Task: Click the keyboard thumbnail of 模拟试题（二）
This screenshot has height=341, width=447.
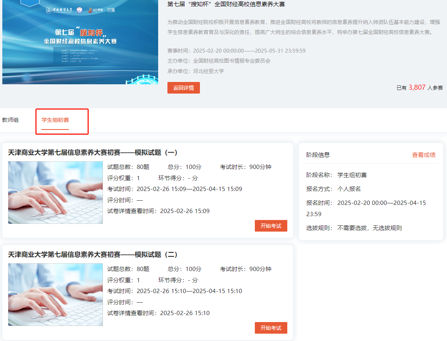Action: point(55,295)
